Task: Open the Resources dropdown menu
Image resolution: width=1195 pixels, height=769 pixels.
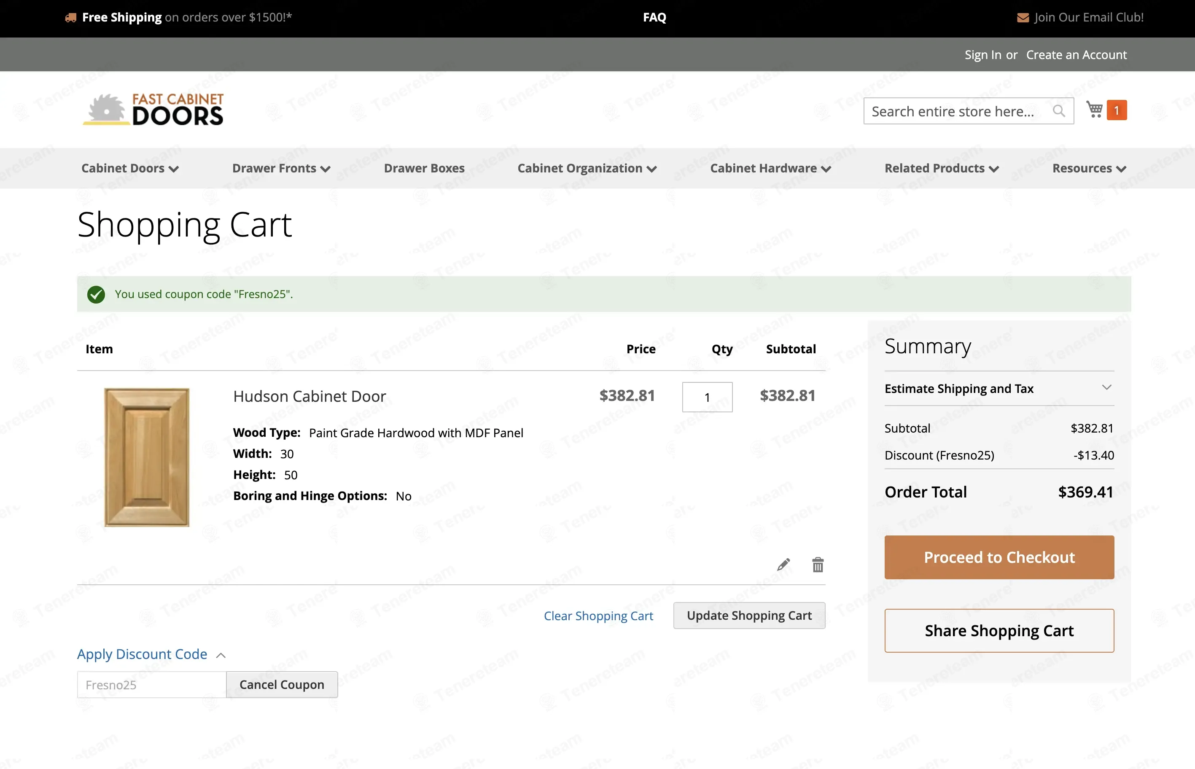Action: pyautogui.click(x=1089, y=168)
